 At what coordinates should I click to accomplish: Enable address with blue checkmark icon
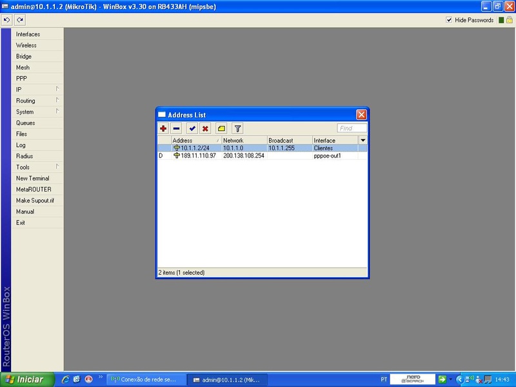pyautogui.click(x=192, y=128)
